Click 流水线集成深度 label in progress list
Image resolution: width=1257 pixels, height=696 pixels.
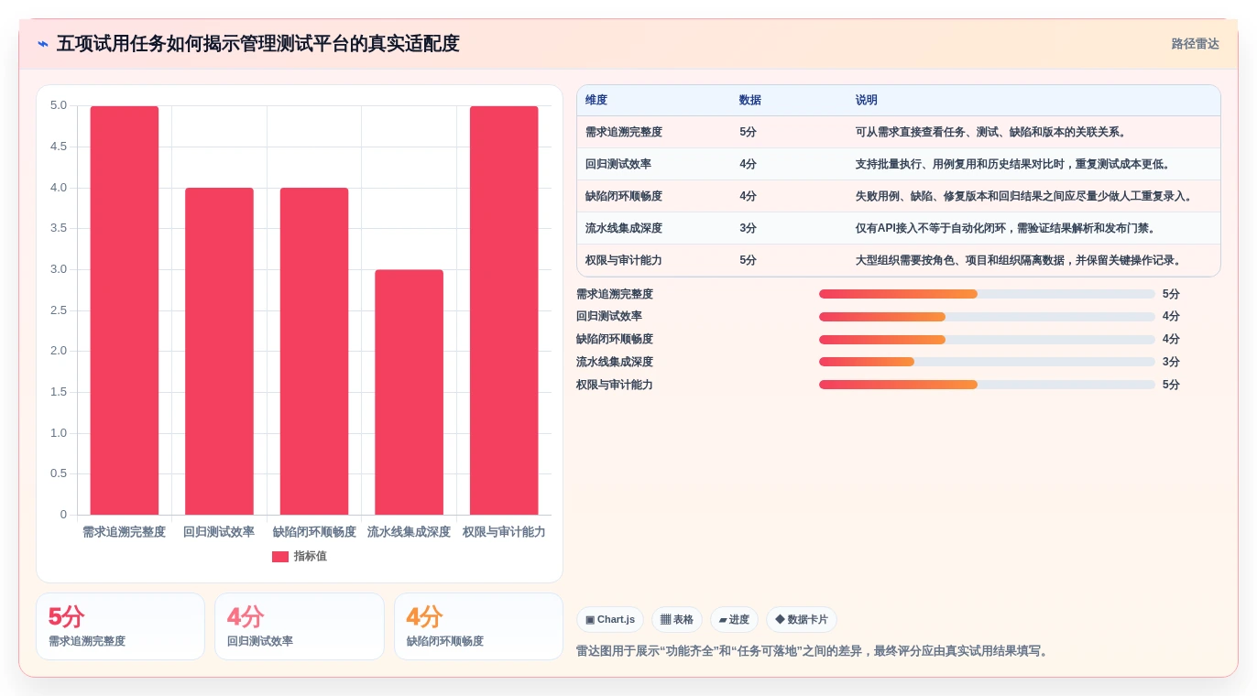pyautogui.click(x=615, y=362)
